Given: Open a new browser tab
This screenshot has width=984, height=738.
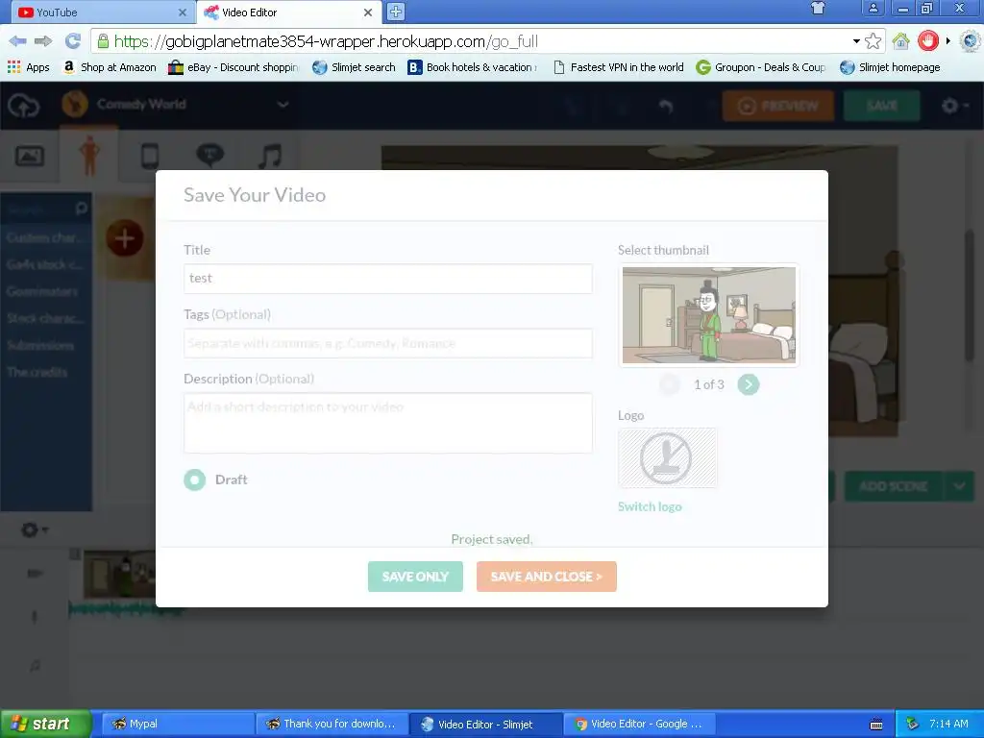Looking at the screenshot, I should pyautogui.click(x=395, y=12).
